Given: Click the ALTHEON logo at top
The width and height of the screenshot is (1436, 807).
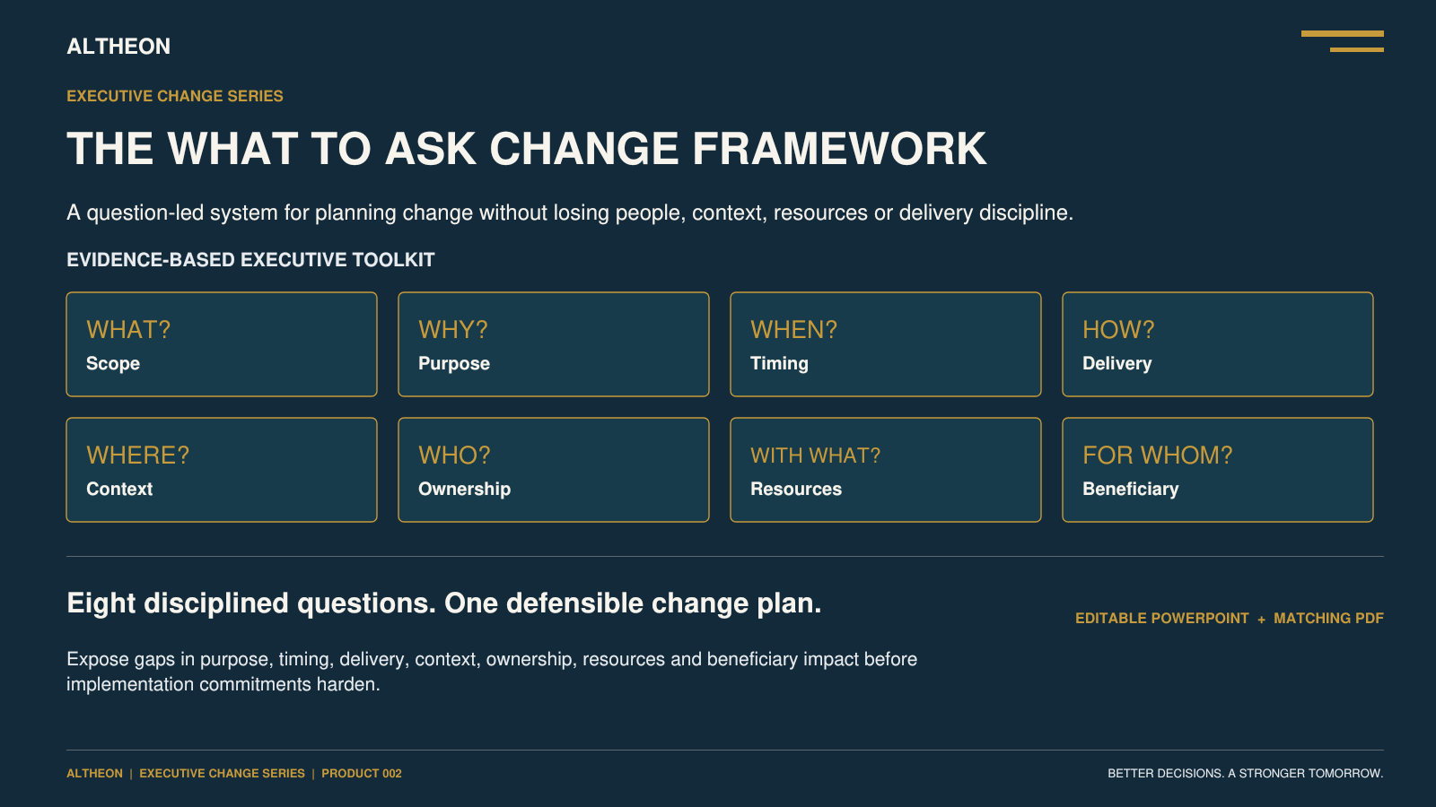Looking at the screenshot, I should 118,47.
